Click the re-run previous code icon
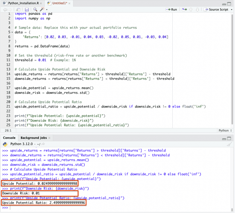This screenshot has width=235, height=213. pos(184,9)
